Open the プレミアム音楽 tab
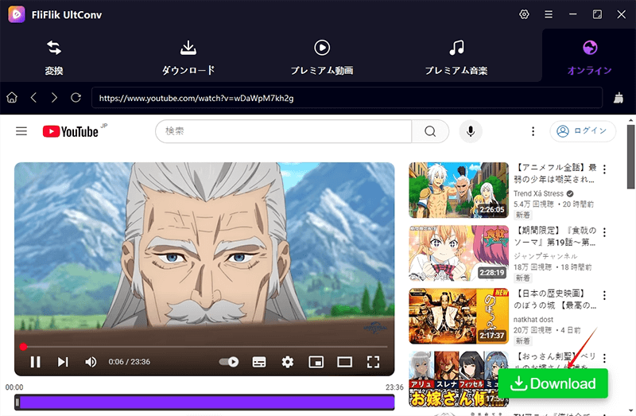636x416 pixels. coord(456,57)
